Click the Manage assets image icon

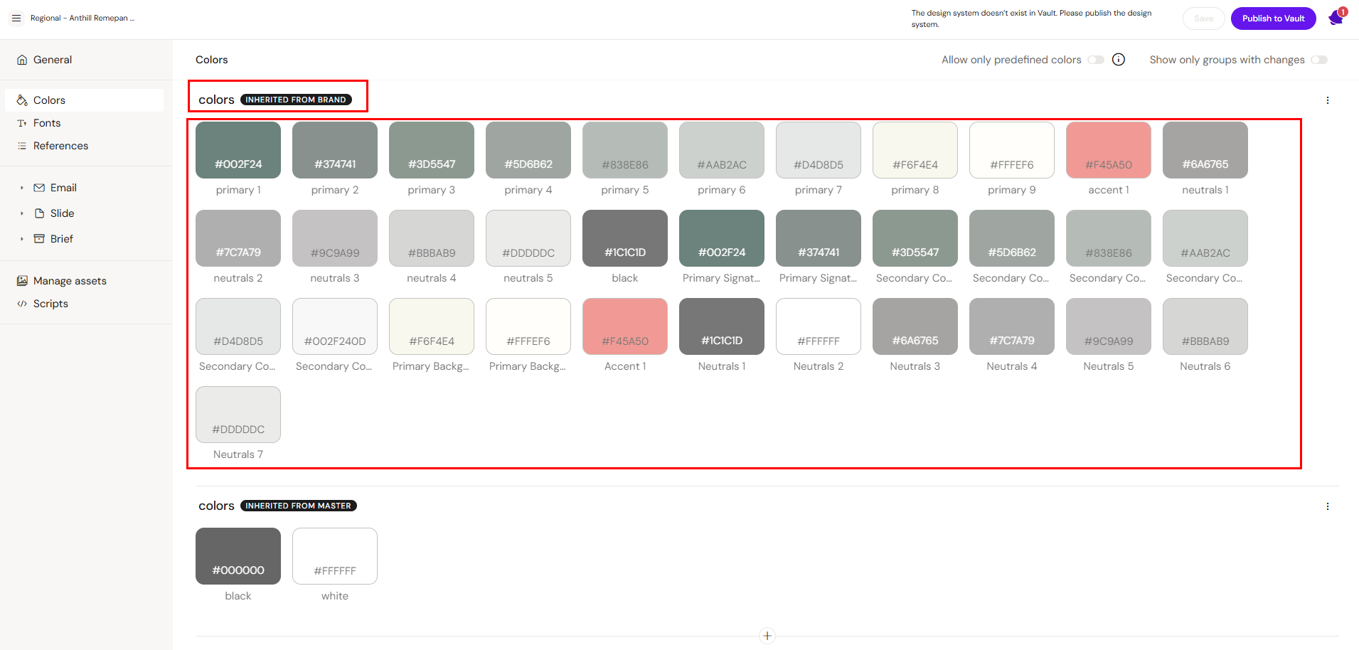tap(22, 281)
